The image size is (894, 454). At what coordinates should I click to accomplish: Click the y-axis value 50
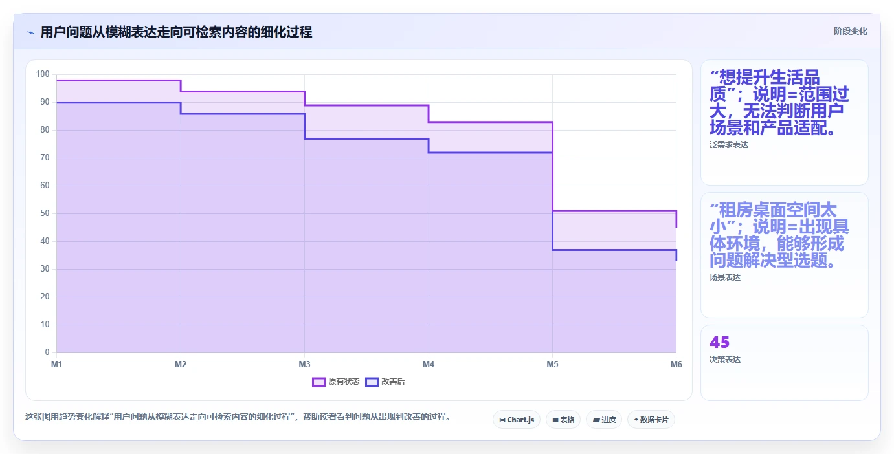45,213
